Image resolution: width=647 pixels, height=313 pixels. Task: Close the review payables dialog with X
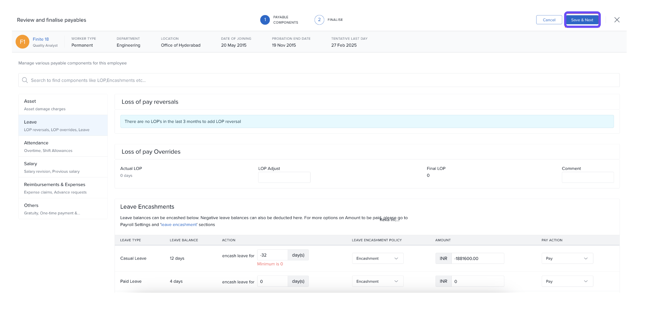(x=617, y=20)
